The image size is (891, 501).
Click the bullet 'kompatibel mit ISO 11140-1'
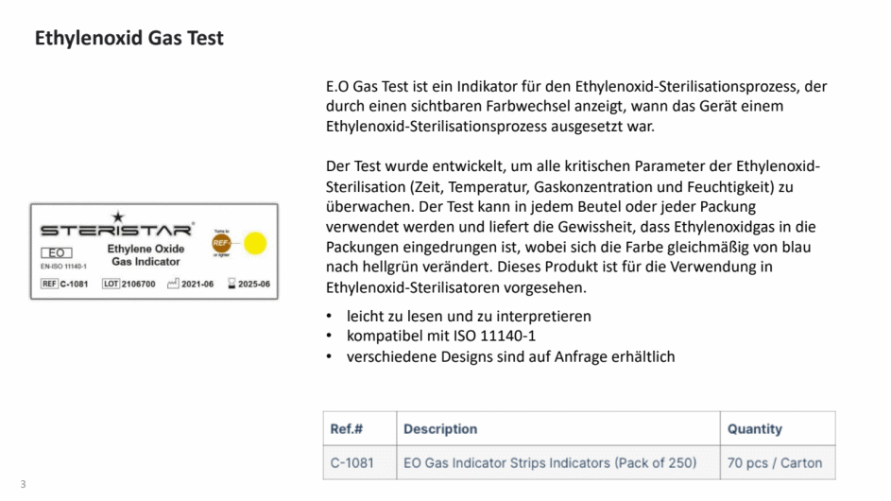pos(441,337)
